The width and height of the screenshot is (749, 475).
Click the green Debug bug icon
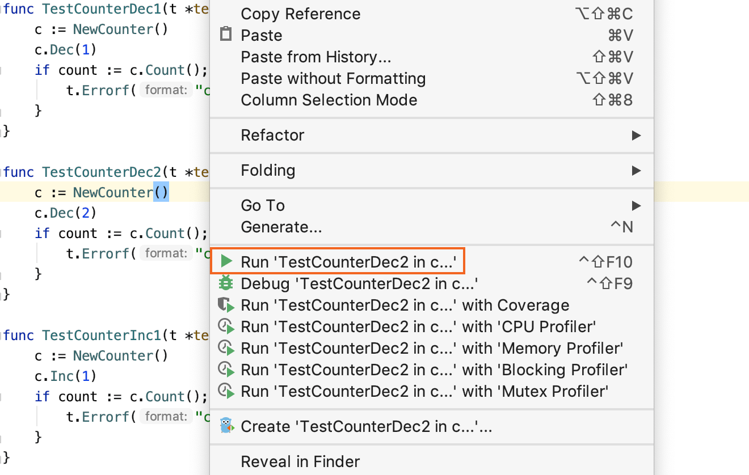click(x=226, y=283)
